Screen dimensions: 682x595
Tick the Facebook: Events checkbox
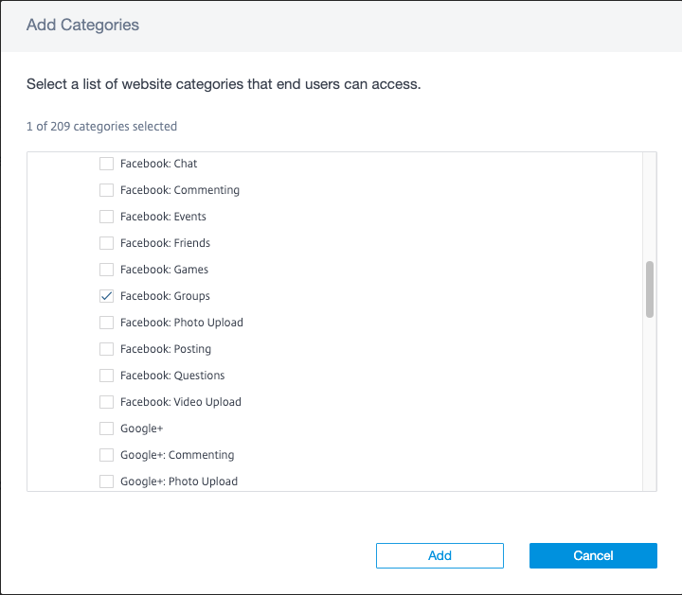(106, 217)
